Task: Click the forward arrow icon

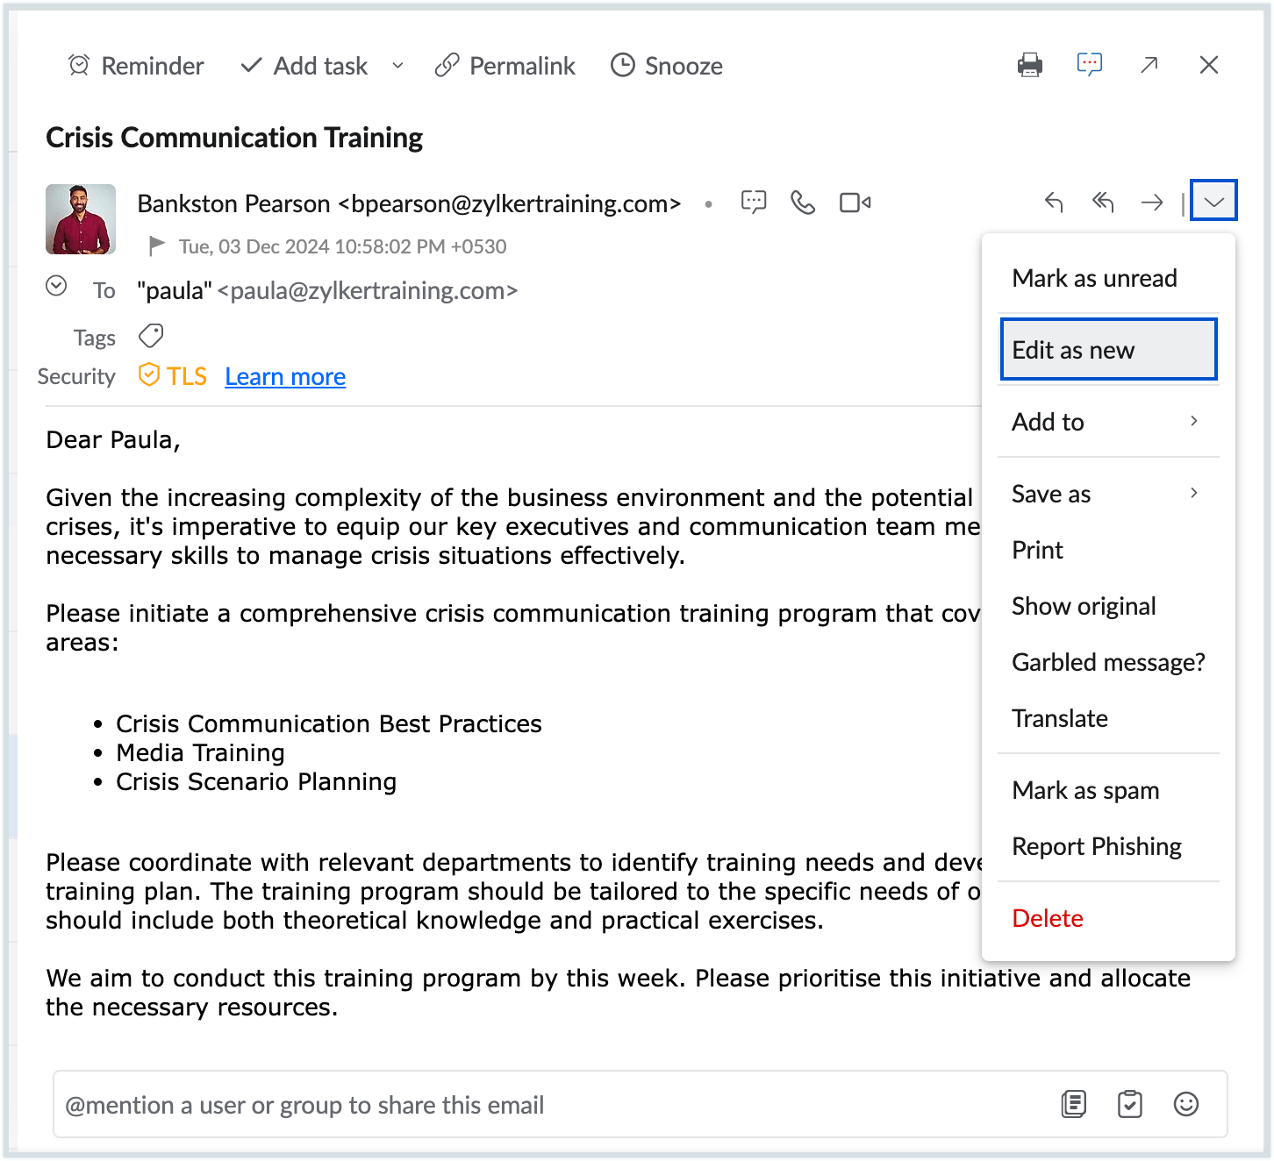Action: pos(1152,203)
